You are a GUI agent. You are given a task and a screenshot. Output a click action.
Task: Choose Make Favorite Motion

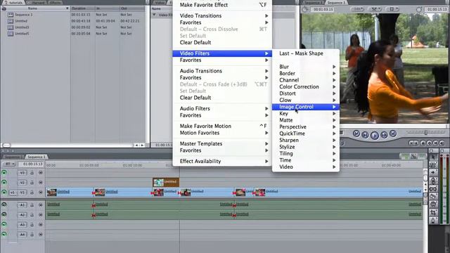pyautogui.click(x=222, y=126)
